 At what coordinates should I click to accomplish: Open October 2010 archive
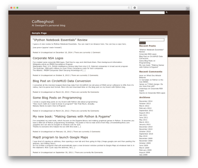[145, 131]
